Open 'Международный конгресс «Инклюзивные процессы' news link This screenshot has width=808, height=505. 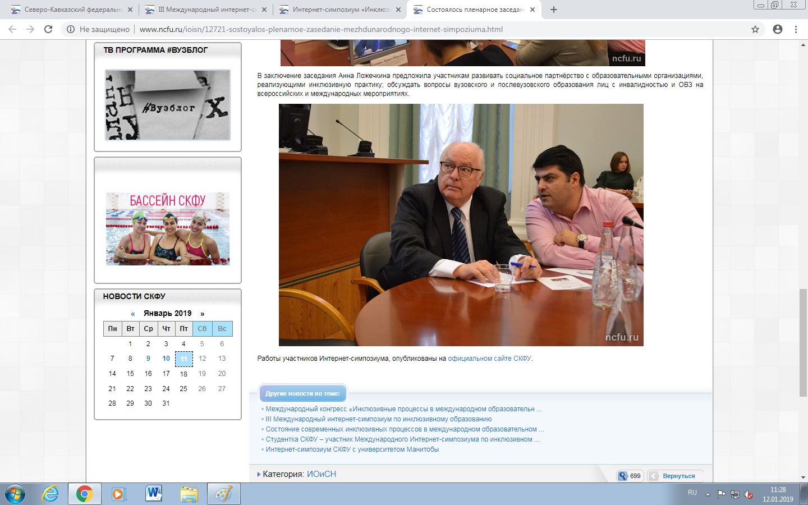click(403, 409)
